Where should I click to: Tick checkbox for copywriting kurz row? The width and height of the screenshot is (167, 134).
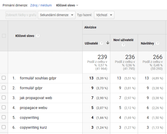4,127
